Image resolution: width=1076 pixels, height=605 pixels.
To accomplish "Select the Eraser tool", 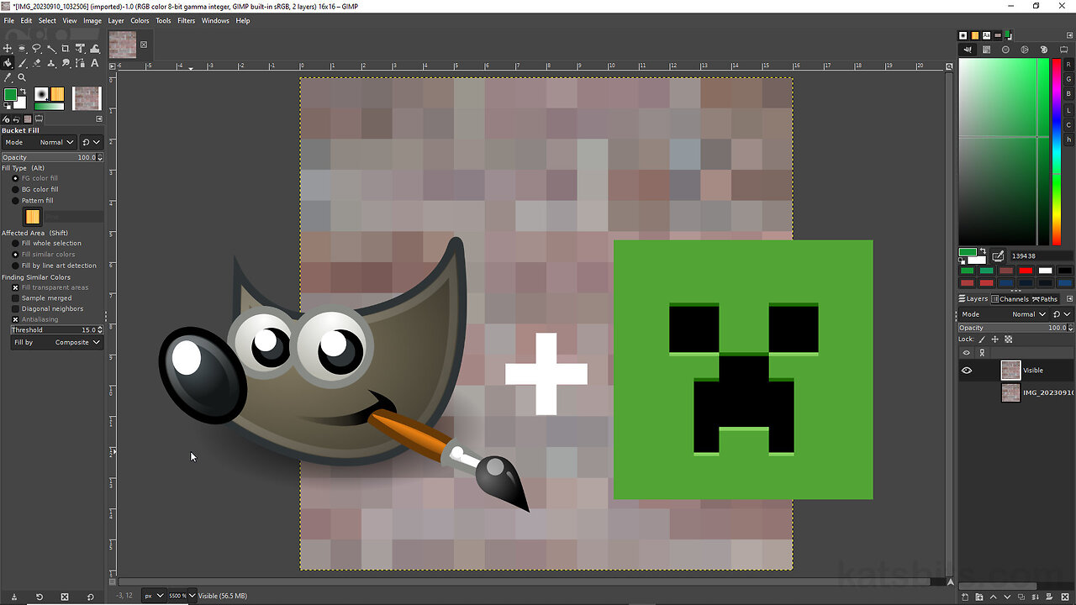I will click(x=36, y=63).
